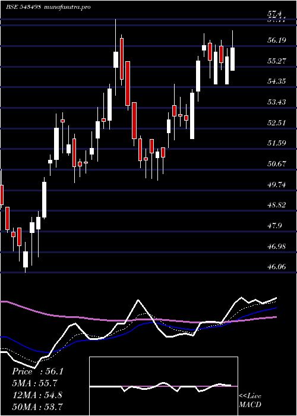Click the BSE 543498 ticker label
Image resolution: width=297 pixels, height=416 pixels.
24,7
